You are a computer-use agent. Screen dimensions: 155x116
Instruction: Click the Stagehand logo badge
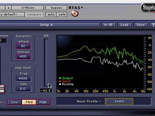(148, 7)
